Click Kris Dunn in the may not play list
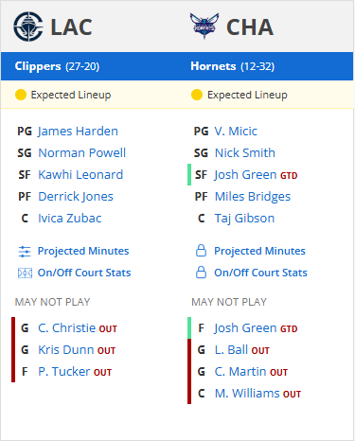This screenshot has width=355, height=441. point(66,350)
